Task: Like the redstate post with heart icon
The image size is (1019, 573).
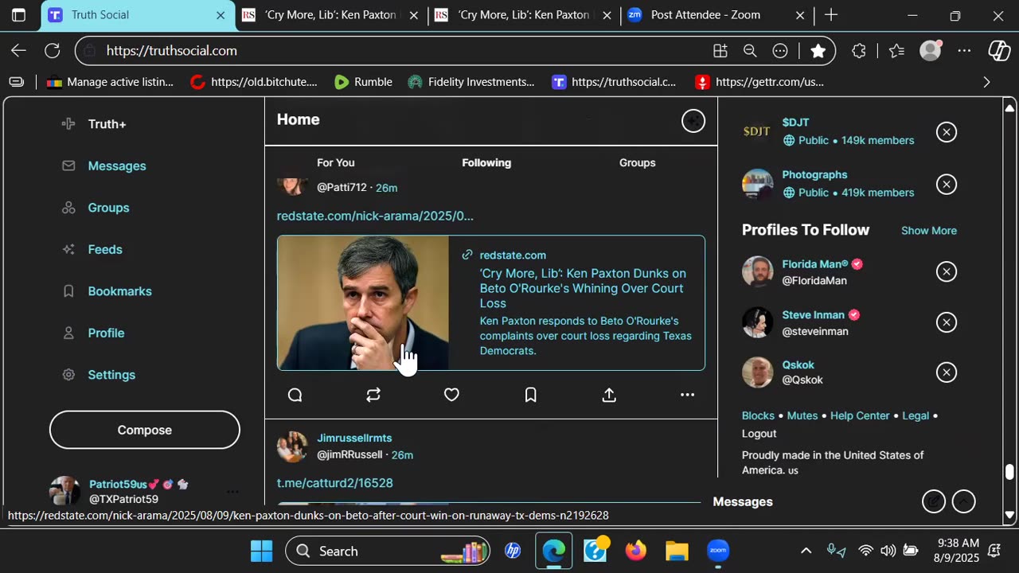Action: (451, 395)
